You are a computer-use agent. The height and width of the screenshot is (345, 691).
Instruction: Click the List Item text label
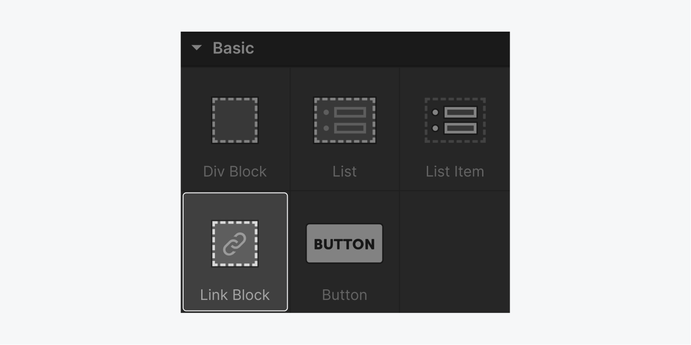pos(455,171)
